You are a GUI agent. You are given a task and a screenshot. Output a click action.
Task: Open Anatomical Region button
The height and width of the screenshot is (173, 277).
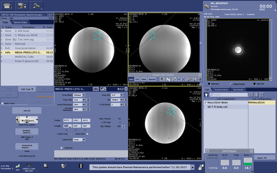tap(27, 146)
